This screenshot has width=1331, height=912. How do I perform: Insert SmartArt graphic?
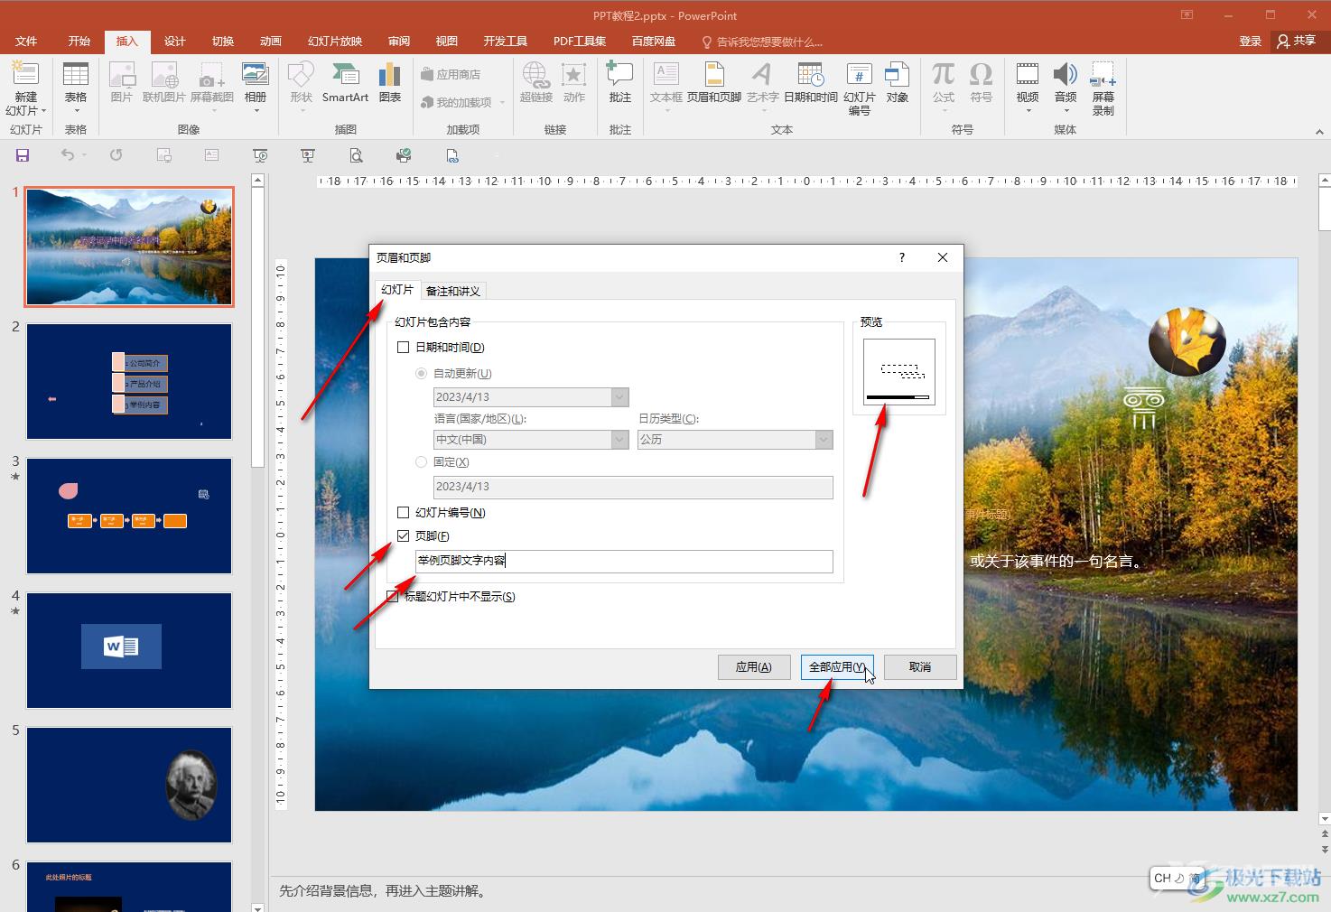(345, 81)
